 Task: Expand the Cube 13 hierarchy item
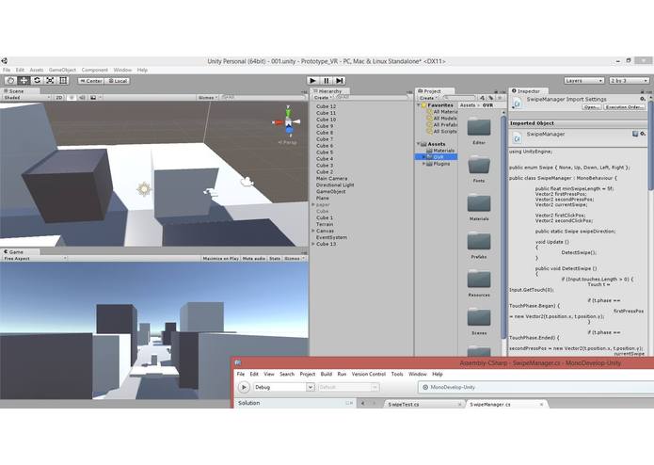313,244
